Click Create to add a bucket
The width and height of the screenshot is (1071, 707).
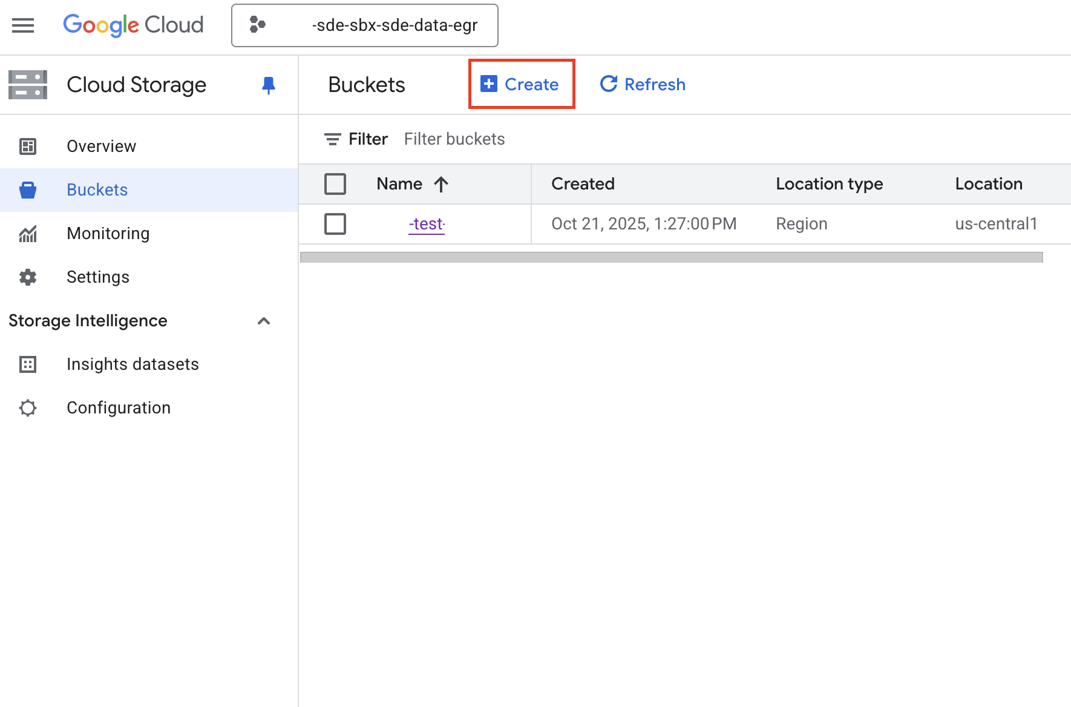click(x=521, y=84)
